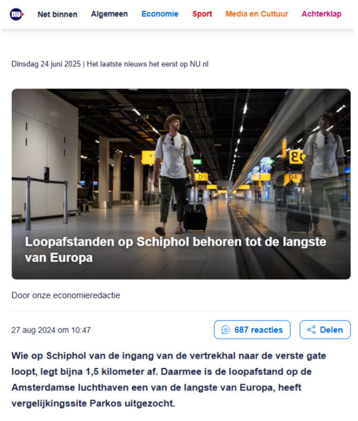Click the article intro paragraph about Parkos
358x421 pixels.
click(169, 379)
